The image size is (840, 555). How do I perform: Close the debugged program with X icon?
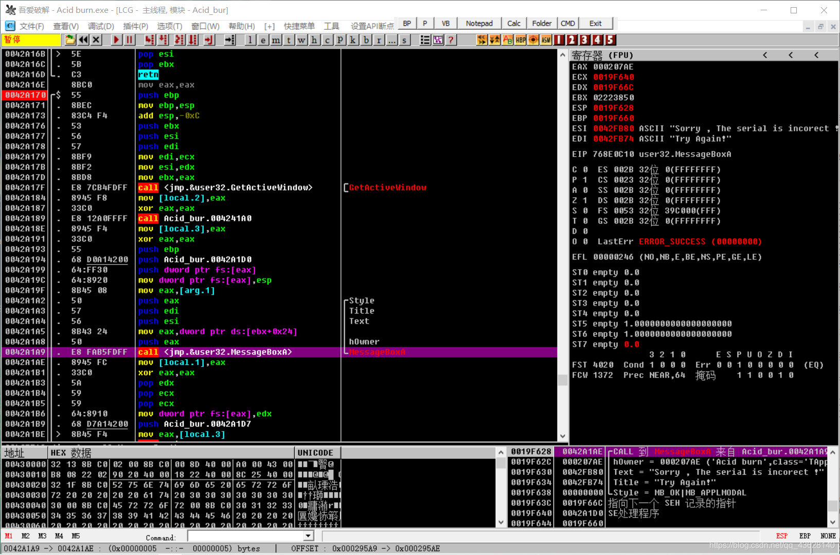point(96,40)
